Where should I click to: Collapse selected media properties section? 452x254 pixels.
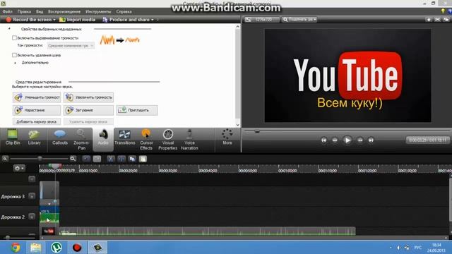(x=9, y=29)
